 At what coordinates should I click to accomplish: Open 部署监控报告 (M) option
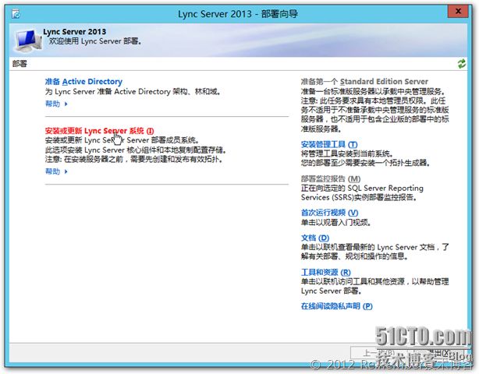point(330,178)
